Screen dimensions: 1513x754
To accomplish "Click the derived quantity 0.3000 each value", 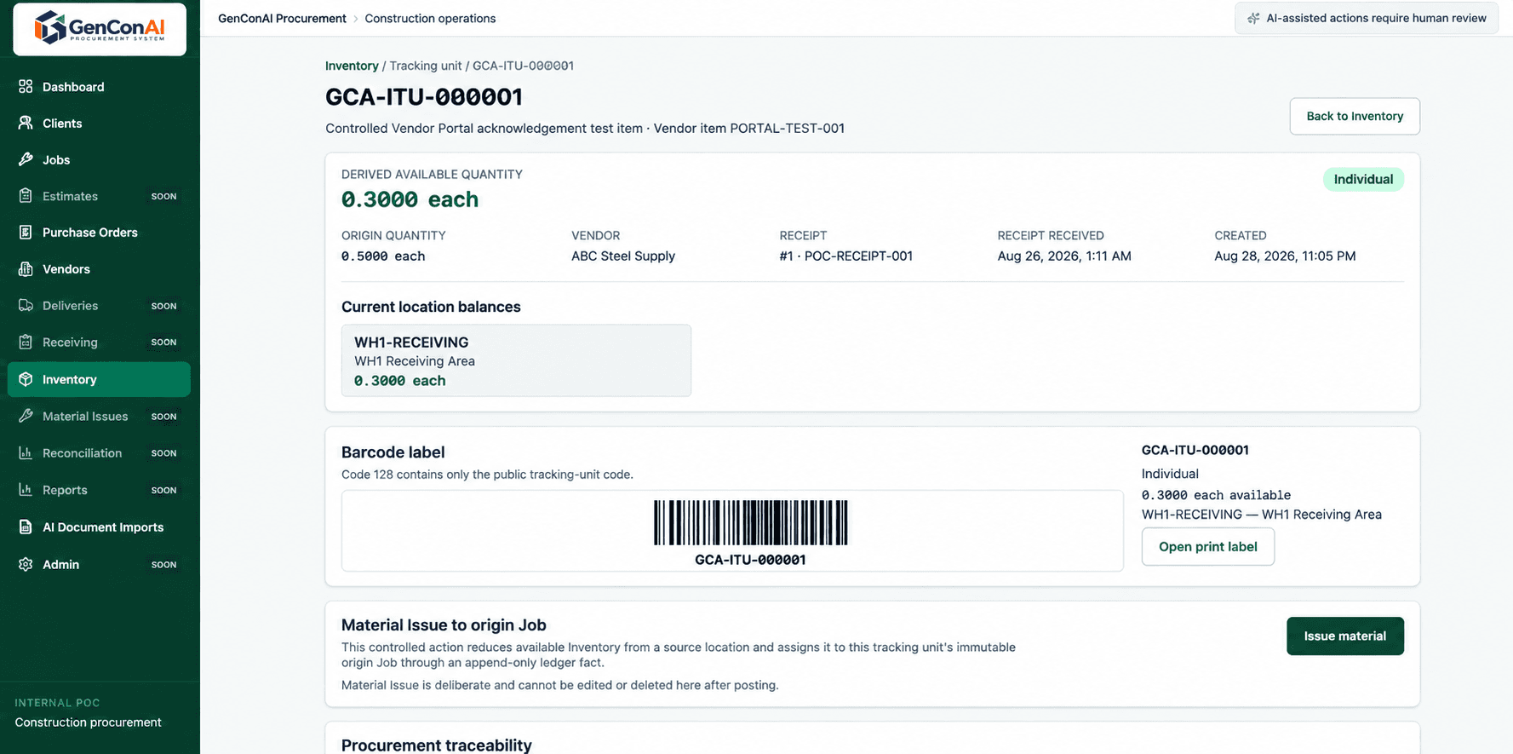I will tap(410, 199).
